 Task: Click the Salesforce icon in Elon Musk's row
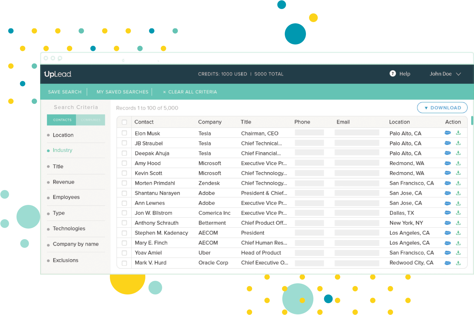click(x=448, y=133)
